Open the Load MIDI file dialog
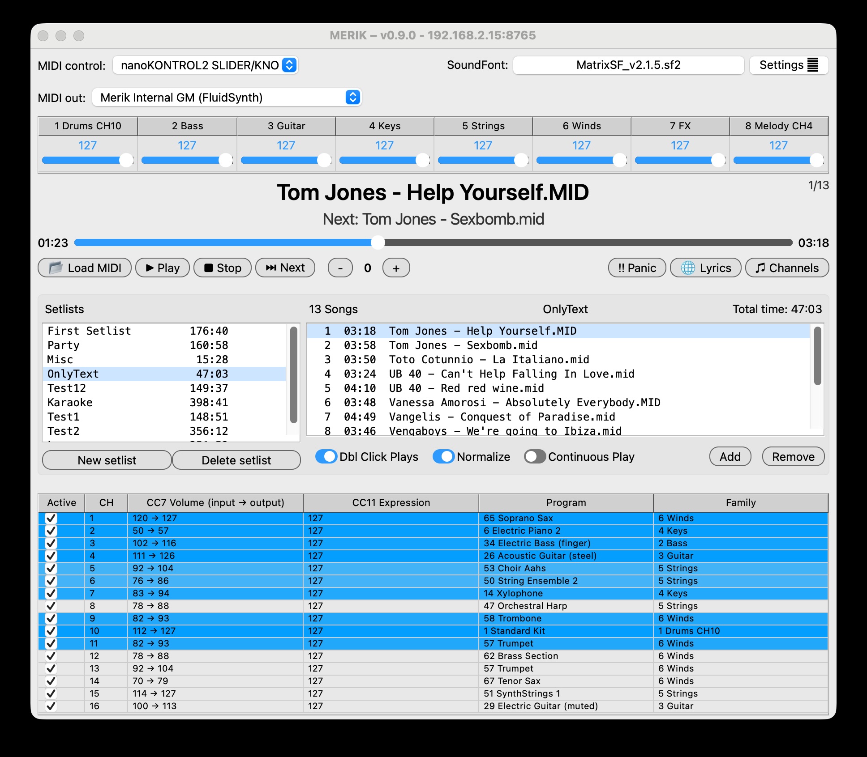 click(x=84, y=268)
